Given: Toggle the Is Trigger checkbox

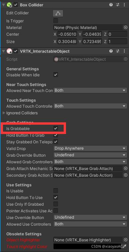Looking at the screenshot, I should point(56,21).
